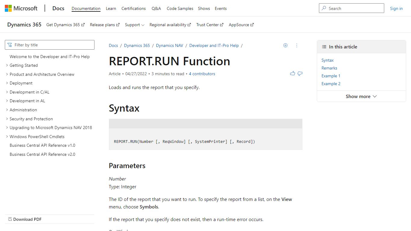The image size is (411, 231).
Task: Expand Product and Architecture Overview node
Action: (7, 74)
